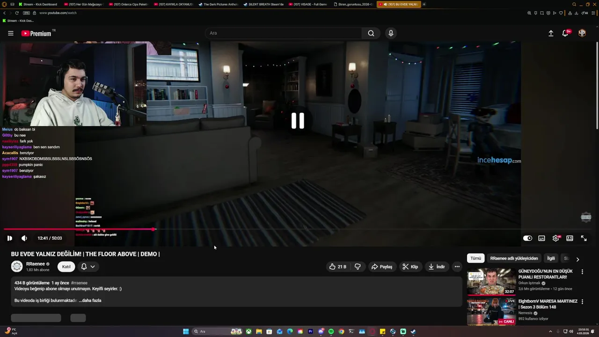Open Windows Start menu

click(x=186, y=331)
